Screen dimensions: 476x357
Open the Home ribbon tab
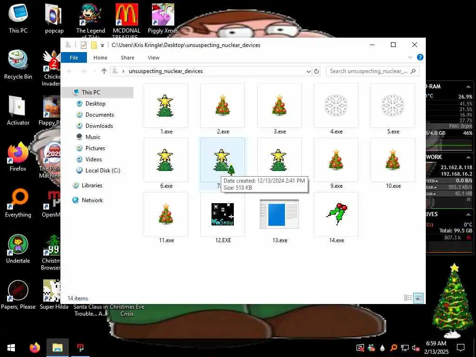coord(100,57)
